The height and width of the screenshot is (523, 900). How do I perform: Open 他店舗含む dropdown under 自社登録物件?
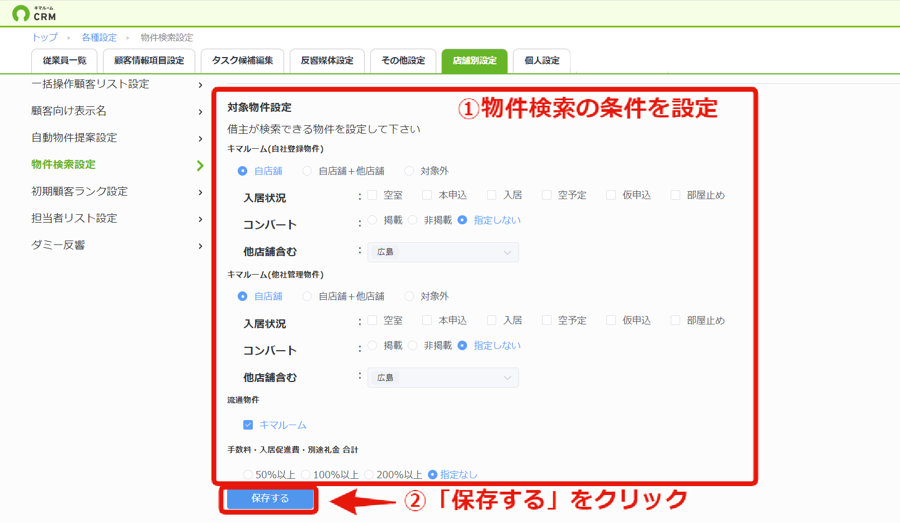443,252
